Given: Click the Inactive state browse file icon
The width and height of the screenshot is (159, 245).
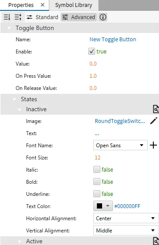Looking at the screenshot, I should [x=156, y=109].
